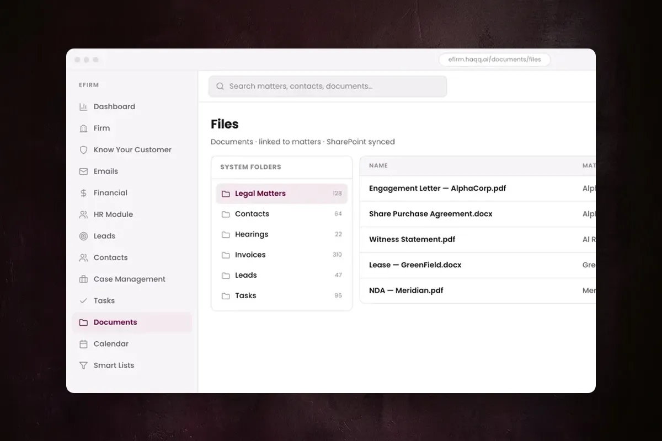The height and width of the screenshot is (441, 662).
Task: Click the 310 count beside Invoices
Action: tap(337, 255)
